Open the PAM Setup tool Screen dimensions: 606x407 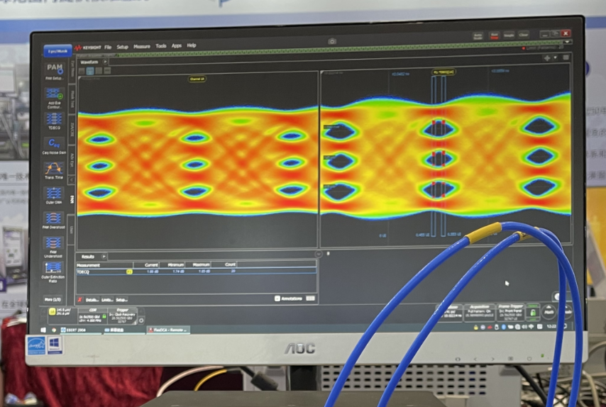(54, 69)
